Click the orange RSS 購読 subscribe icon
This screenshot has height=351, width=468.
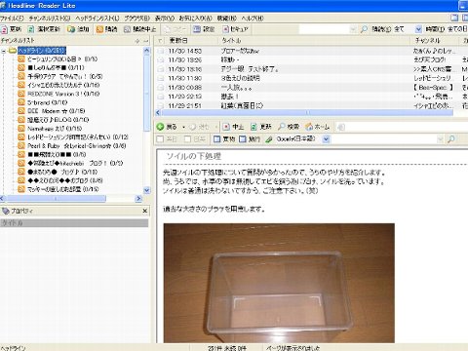[x=99, y=29]
